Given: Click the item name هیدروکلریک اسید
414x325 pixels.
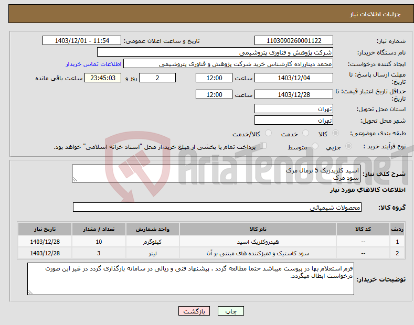Looking at the screenshot, I should click(258, 242).
